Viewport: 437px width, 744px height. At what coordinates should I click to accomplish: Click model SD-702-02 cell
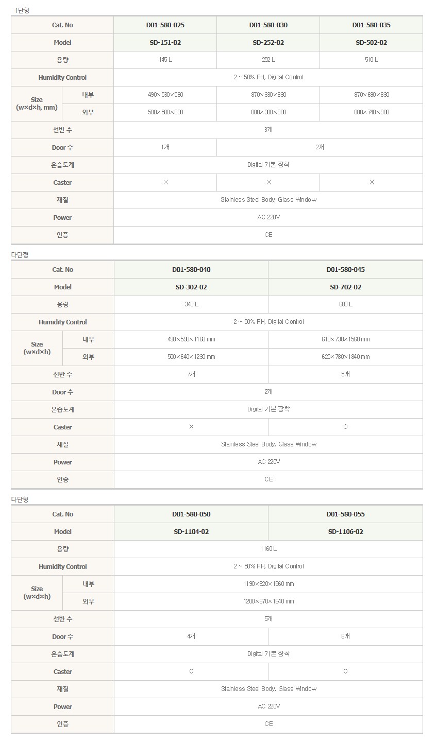click(345, 287)
